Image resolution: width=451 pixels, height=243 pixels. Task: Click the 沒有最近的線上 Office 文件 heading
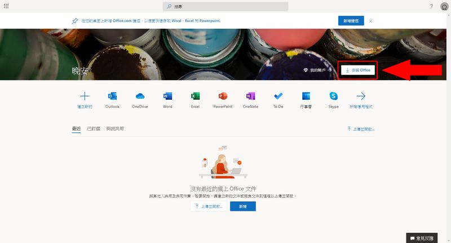[x=223, y=189]
